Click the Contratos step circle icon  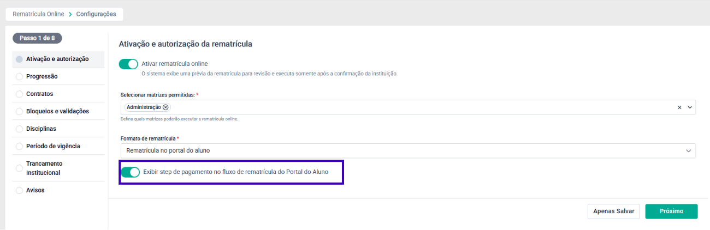(x=20, y=94)
